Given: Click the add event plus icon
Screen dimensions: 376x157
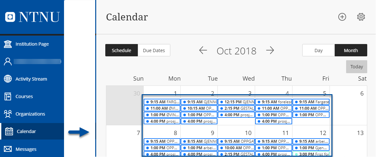Looking at the screenshot, I should point(342,17).
